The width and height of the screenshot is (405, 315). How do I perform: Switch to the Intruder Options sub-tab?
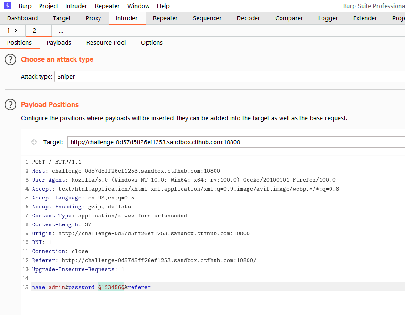coord(152,42)
